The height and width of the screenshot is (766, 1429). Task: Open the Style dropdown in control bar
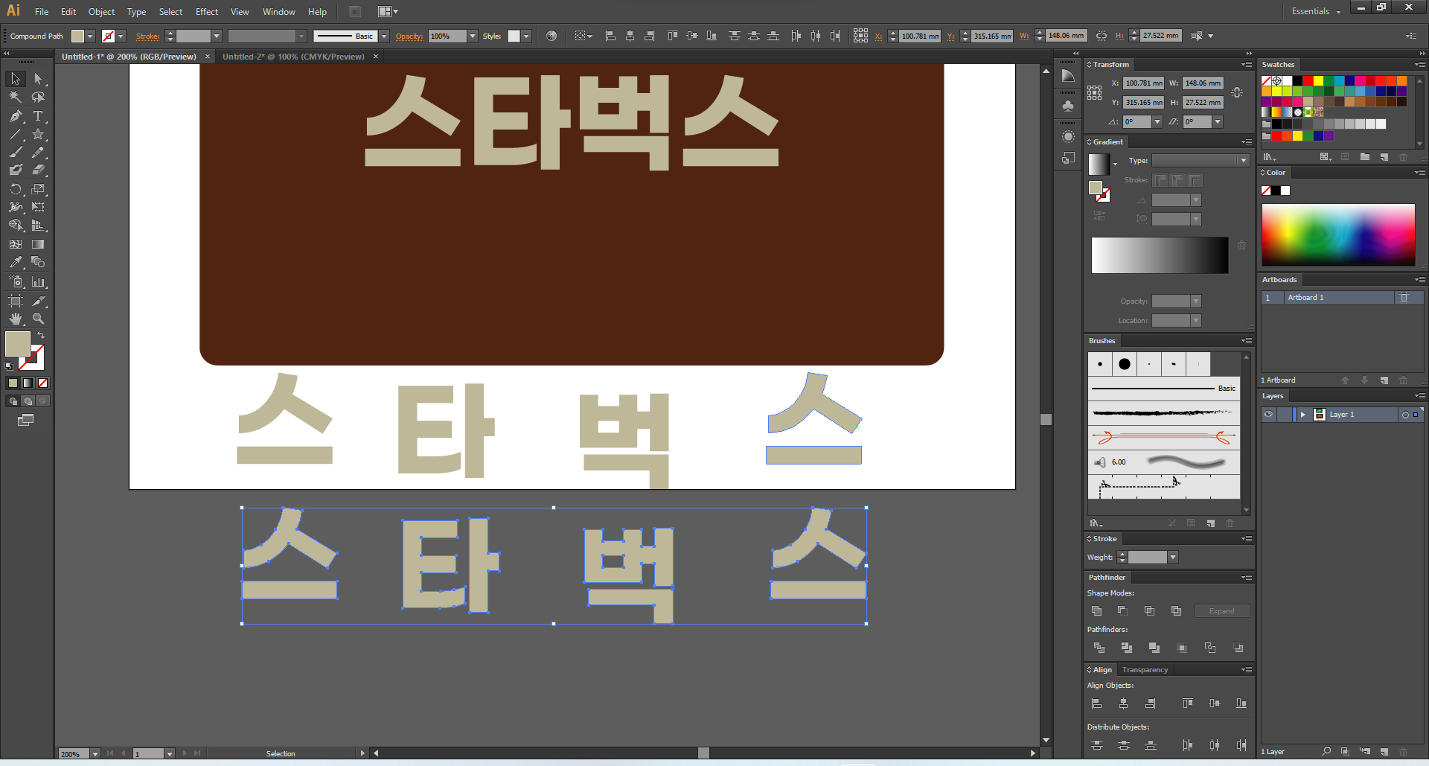[525, 36]
